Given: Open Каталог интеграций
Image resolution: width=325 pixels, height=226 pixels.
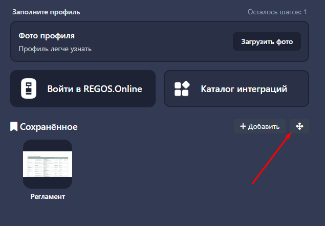Looking at the screenshot, I should (x=236, y=88).
